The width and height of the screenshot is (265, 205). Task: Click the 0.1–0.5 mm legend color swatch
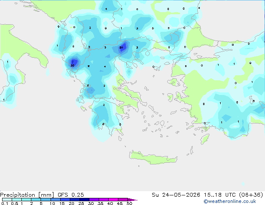tap(7, 200)
